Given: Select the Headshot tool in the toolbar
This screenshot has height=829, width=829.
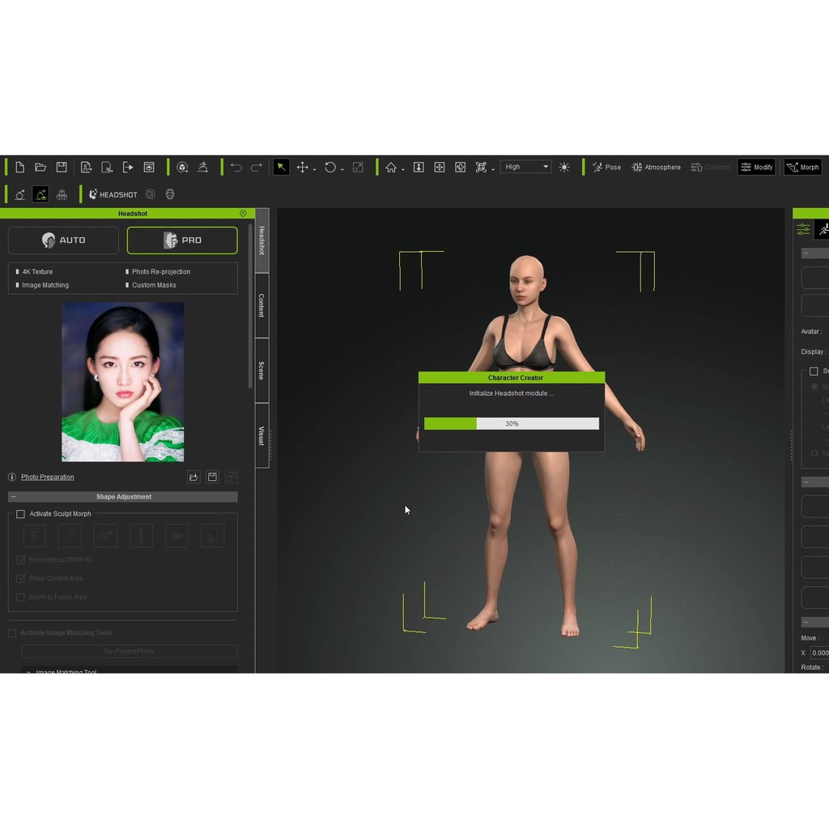Looking at the screenshot, I should (113, 194).
